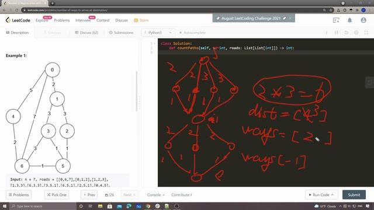374x210 pixels.
Task: Open a new browser tab with plus
Action: 53,3
